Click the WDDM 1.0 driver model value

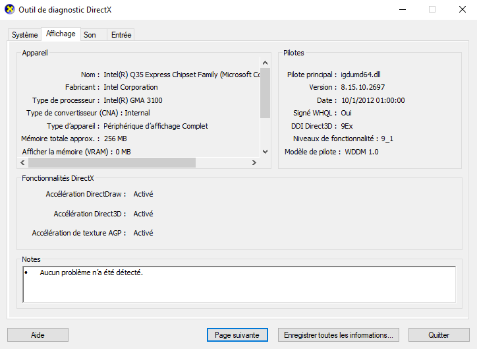click(362, 152)
